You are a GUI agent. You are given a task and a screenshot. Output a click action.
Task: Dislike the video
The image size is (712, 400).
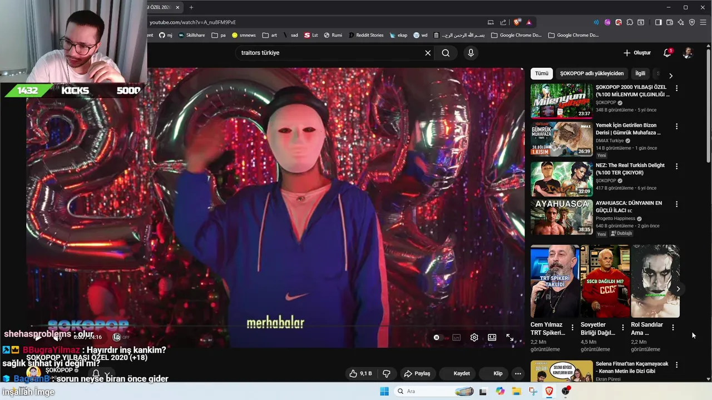click(387, 373)
